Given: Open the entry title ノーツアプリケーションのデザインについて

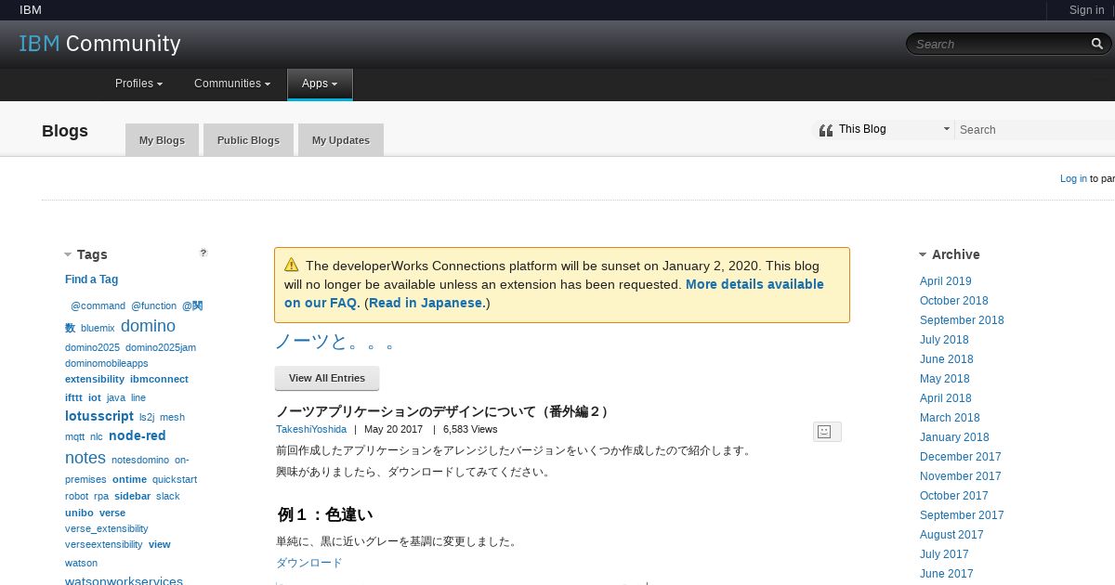Looking at the screenshot, I should click(x=442, y=411).
